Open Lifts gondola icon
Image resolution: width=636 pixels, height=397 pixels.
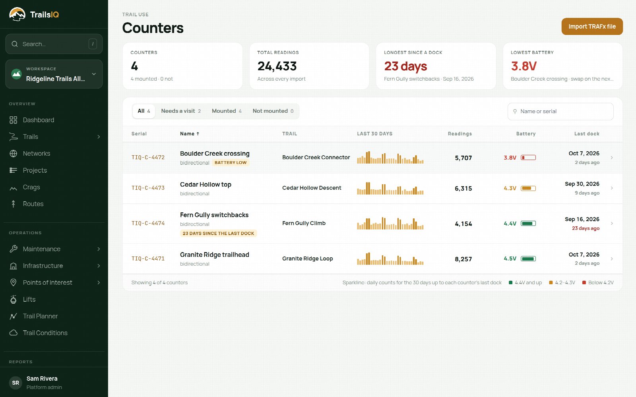pos(14,299)
